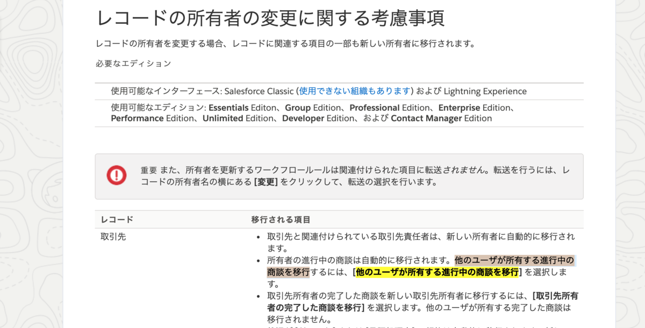Click the レコード column header

coord(119,219)
